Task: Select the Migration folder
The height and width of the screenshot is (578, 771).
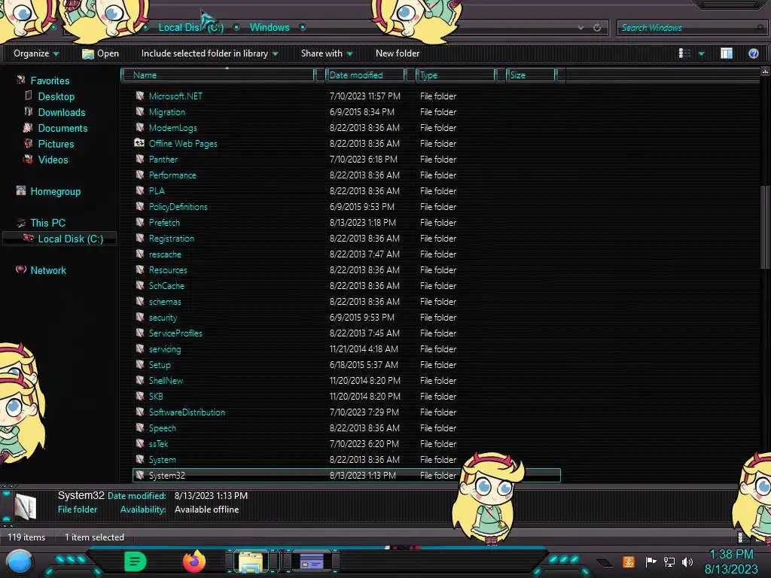Action: pyautogui.click(x=167, y=112)
